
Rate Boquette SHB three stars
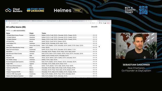coord(96,58)
